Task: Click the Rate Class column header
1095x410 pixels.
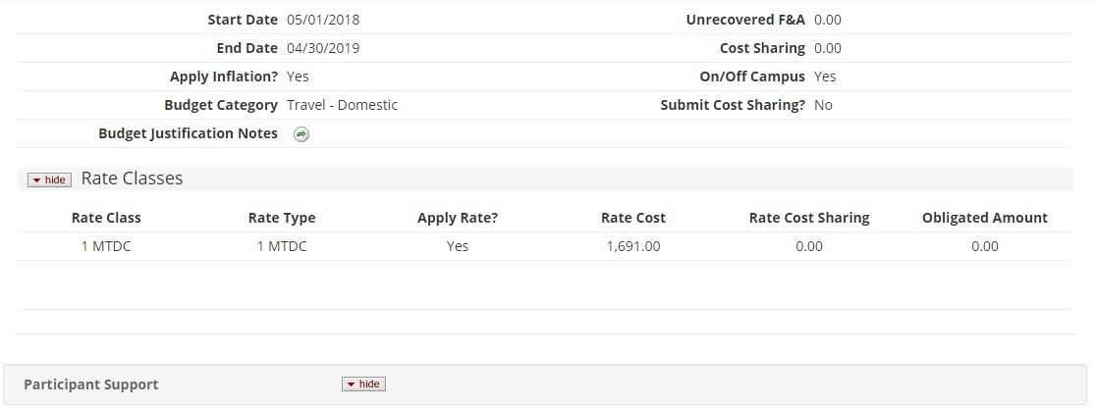Action: coord(106,218)
